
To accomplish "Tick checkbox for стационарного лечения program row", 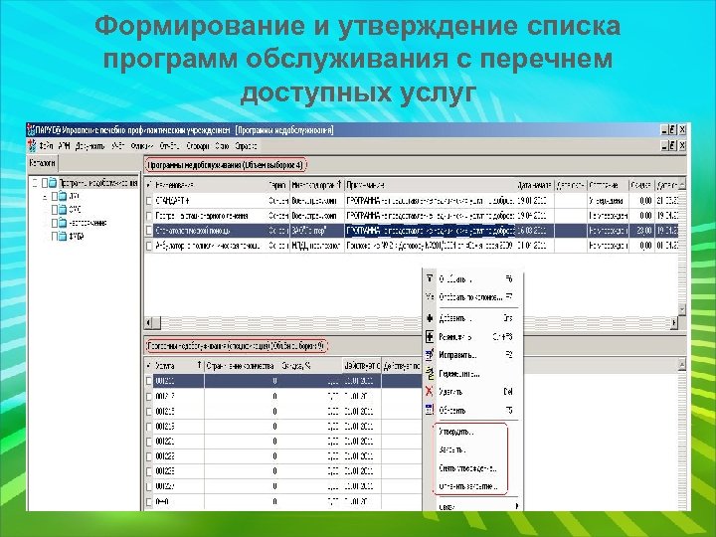I will point(149,216).
